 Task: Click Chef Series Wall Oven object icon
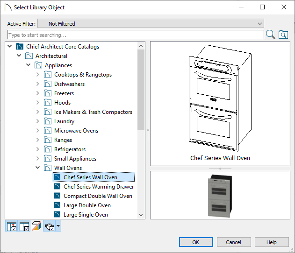click(x=57, y=177)
